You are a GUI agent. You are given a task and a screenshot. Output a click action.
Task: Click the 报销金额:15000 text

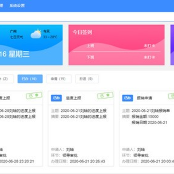coord(145,116)
